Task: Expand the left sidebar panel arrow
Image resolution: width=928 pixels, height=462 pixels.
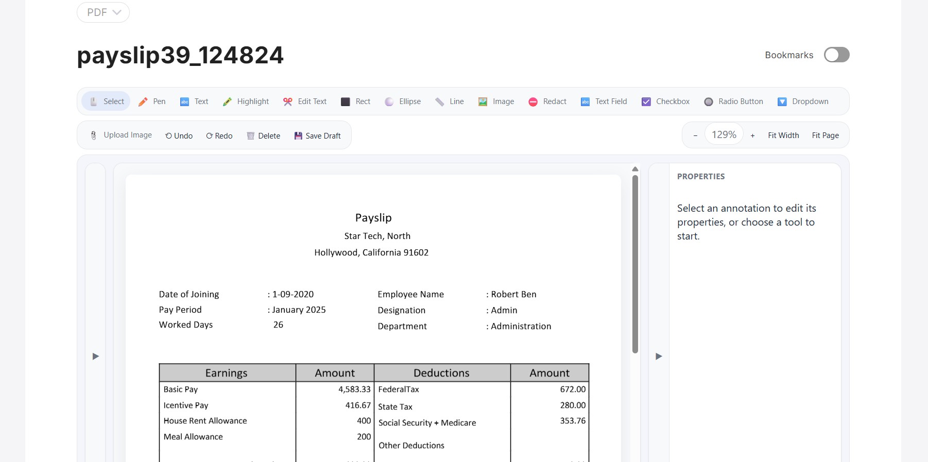Action: click(95, 356)
